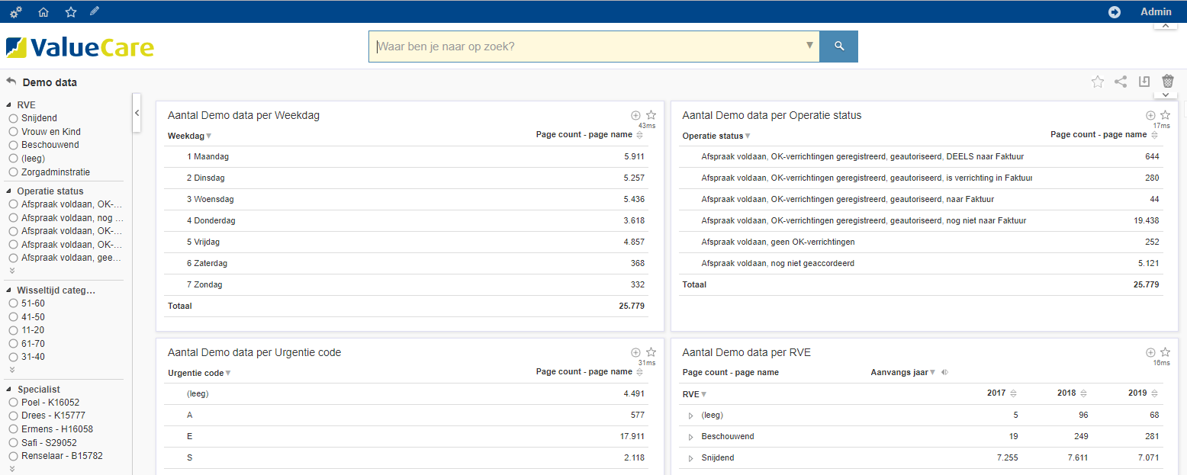Click the settings gears icon in top bar

pos(16,11)
